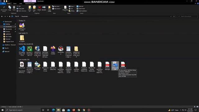
Task: Select the Territory Manager PDF file
Action: tap(107, 66)
